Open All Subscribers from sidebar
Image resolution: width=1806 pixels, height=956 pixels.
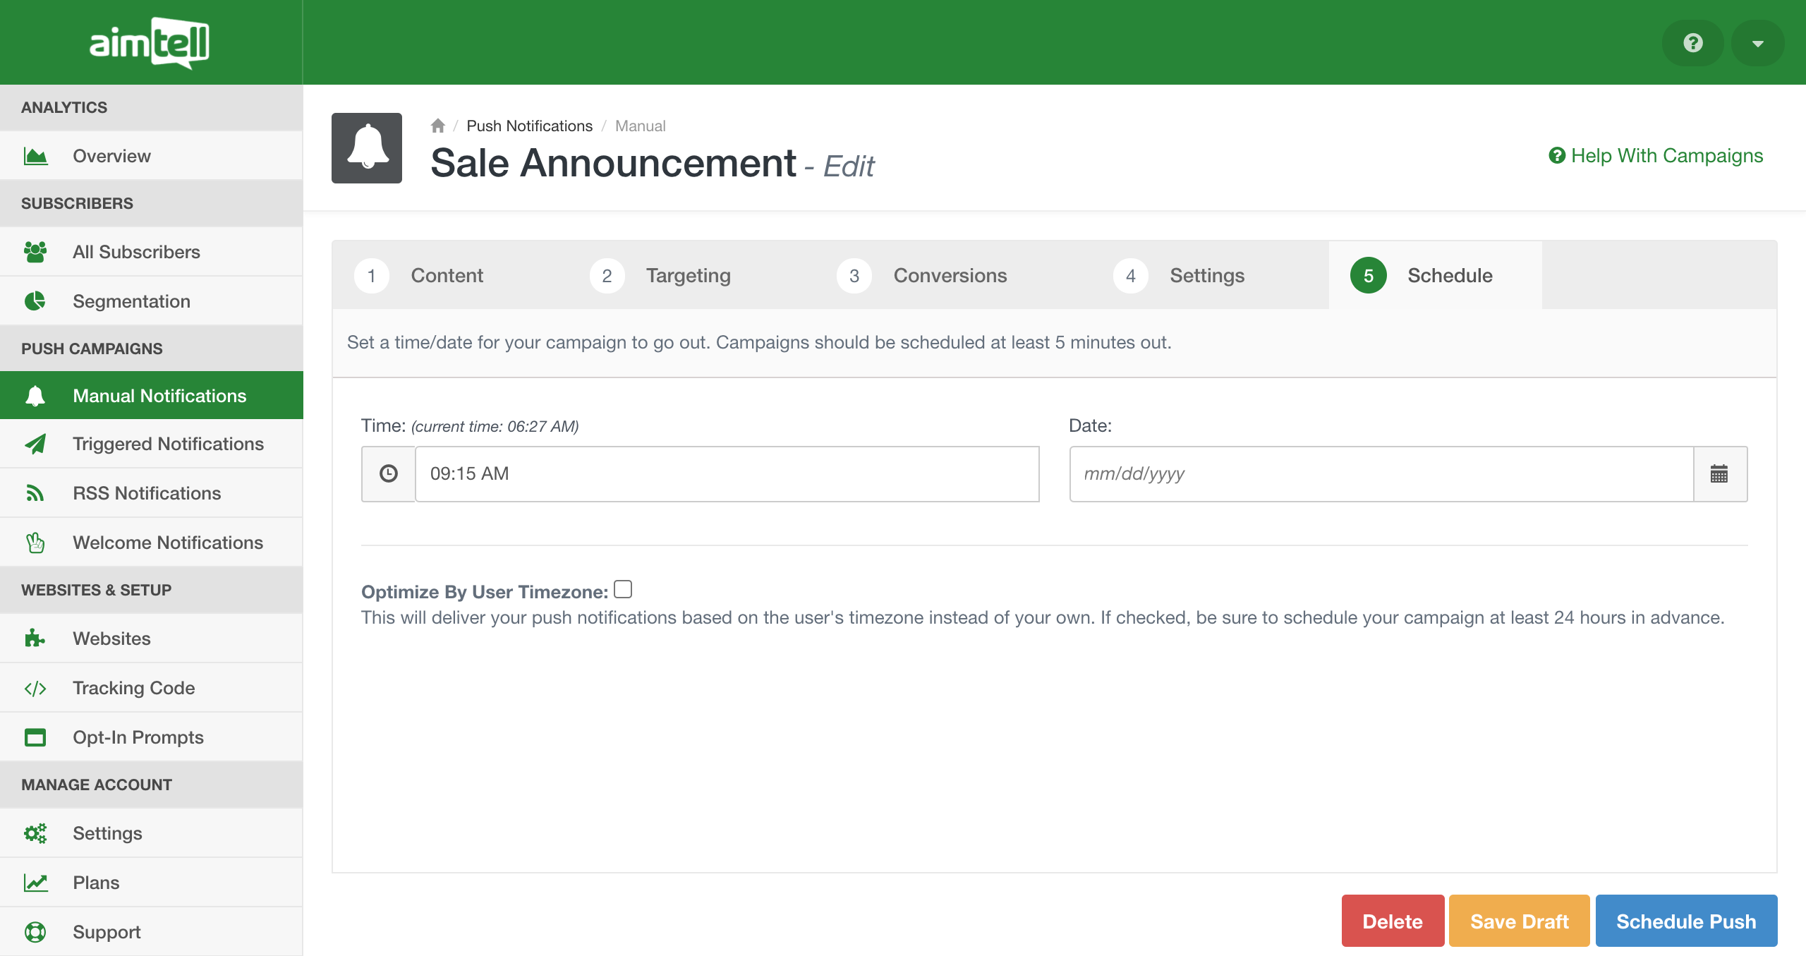136,252
